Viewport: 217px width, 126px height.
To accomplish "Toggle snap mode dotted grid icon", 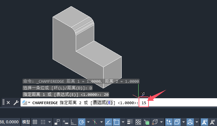I will click(43, 122).
